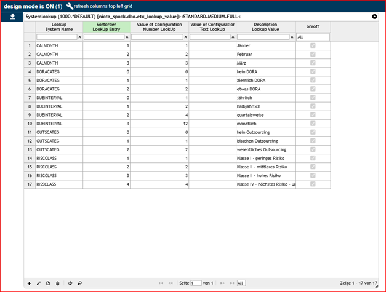Click the delete row trash icon
Viewport: 386px width, 292px height.
click(57, 283)
